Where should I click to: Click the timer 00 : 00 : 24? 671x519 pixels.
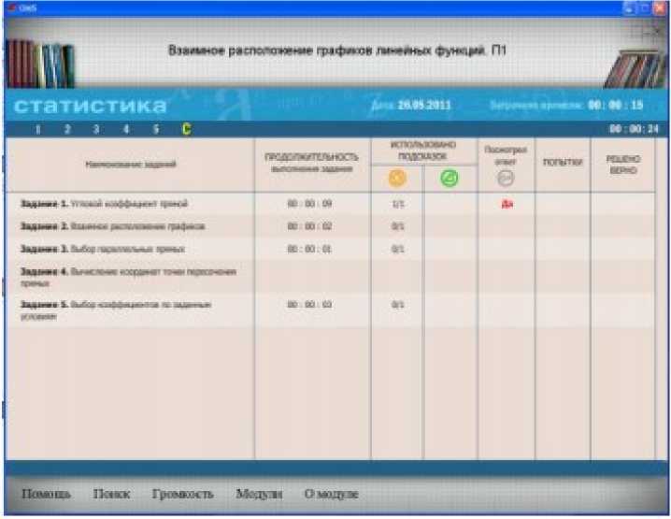point(635,129)
